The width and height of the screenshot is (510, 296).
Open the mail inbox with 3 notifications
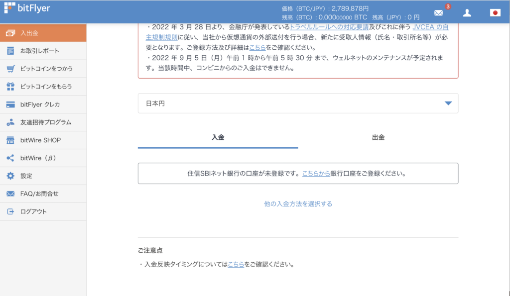coord(438,12)
